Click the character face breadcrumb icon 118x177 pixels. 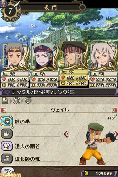click(x=28, y=101)
